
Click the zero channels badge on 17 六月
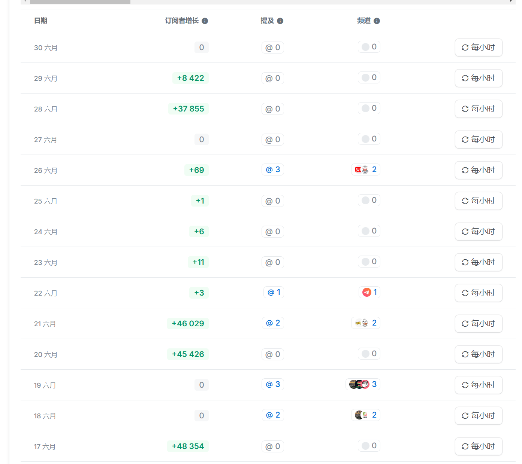tap(369, 446)
